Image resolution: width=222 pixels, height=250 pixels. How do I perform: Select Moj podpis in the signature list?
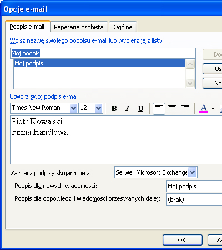click(x=100, y=63)
